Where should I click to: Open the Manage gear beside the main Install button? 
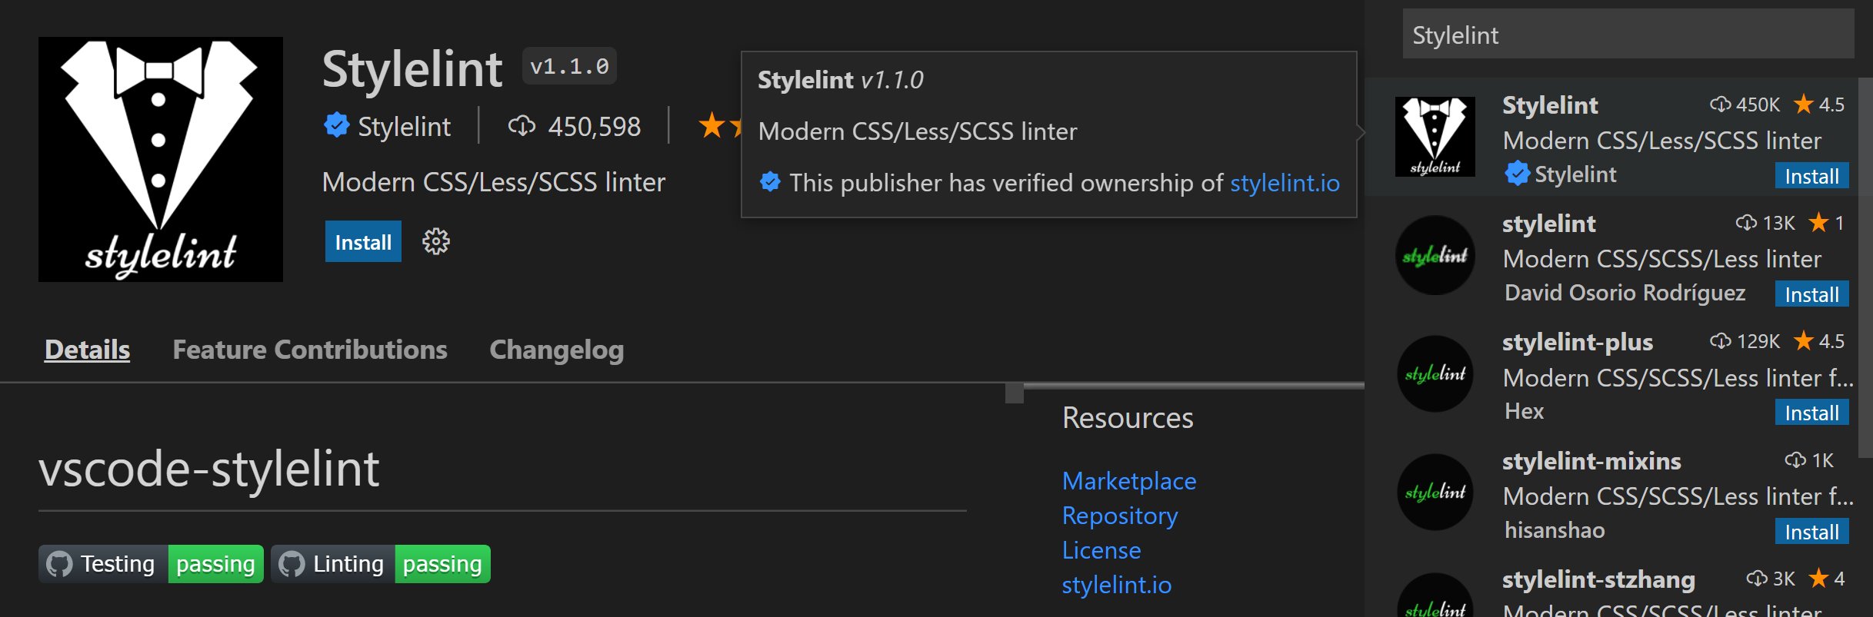[x=436, y=242]
